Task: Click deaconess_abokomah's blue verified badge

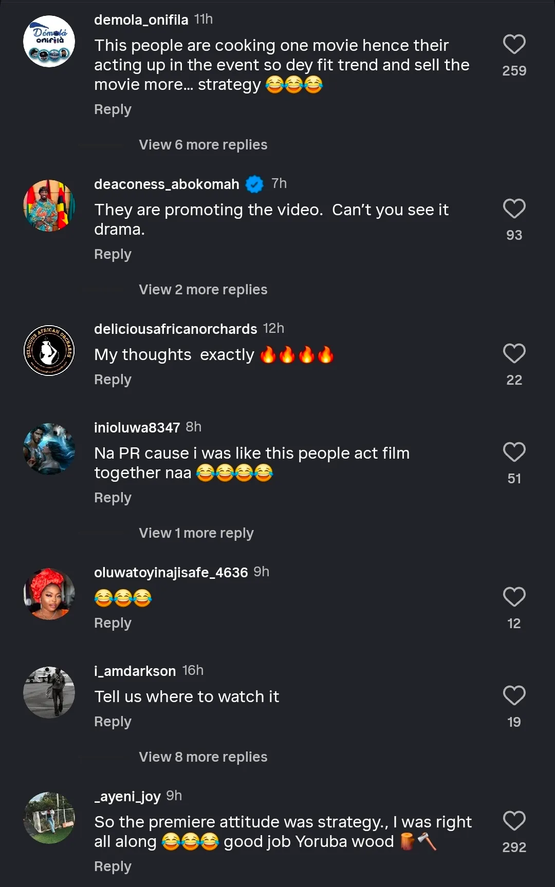Action: (x=254, y=184)
